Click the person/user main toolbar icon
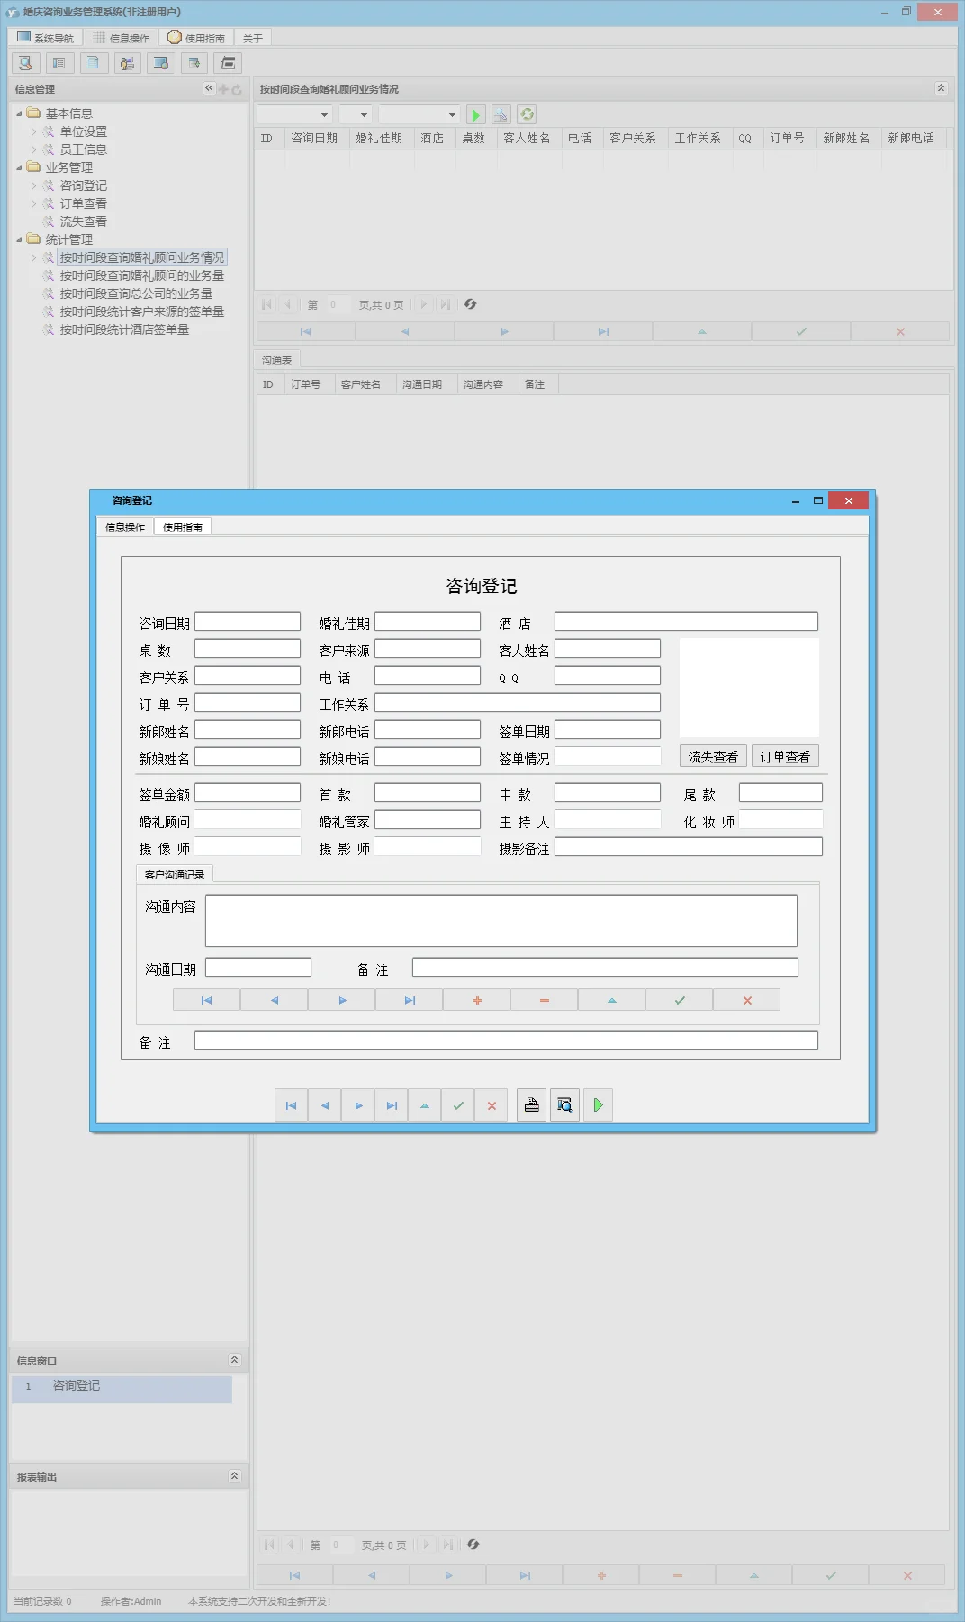 pos(127,63)
